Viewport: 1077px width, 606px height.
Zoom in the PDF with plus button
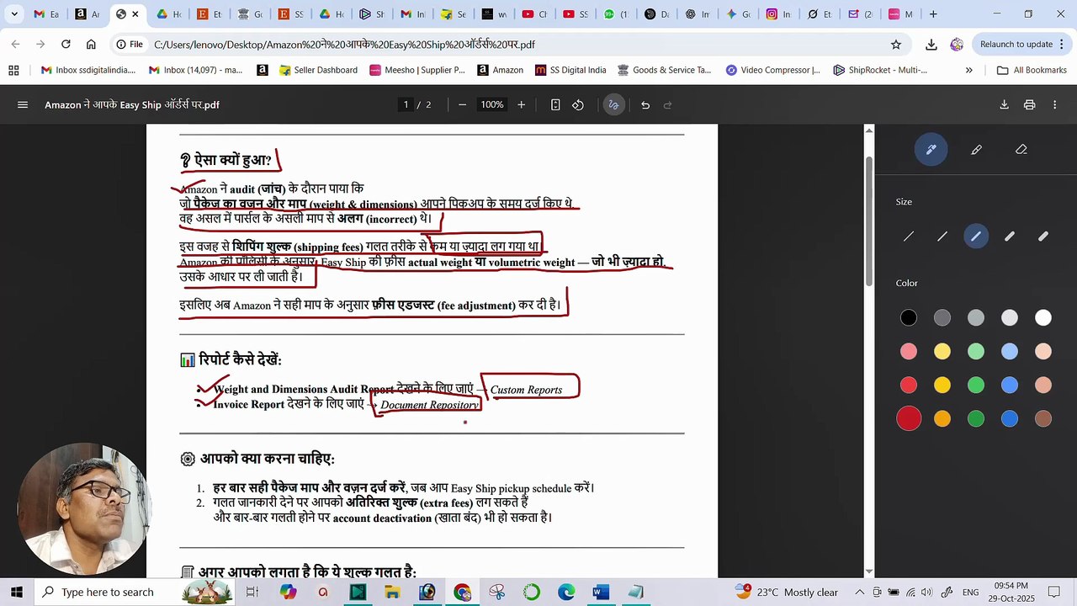pyautogui.click(x=521, y=105)
